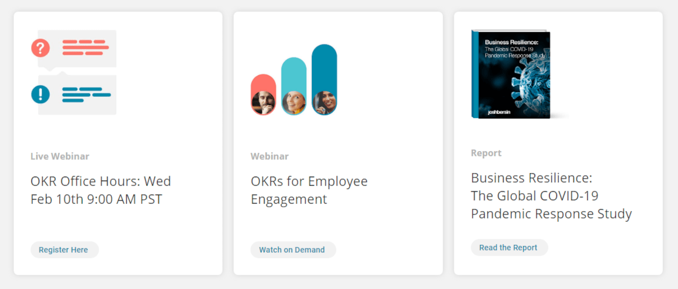Click the Report category label

tap(486, 153)
